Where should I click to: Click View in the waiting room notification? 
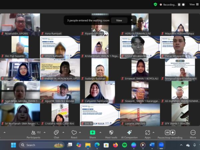[119, 20]
